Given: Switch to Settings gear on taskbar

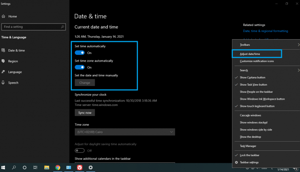Looking at the screenshot, I should pyautogui.click(x=91, y=168).
